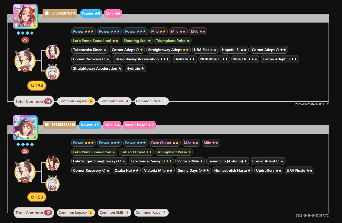Viewport: 342px width, 223px height.
Task: Select the Sunny Days ○ ★★ chip
Action: click(x=193, y=170)
